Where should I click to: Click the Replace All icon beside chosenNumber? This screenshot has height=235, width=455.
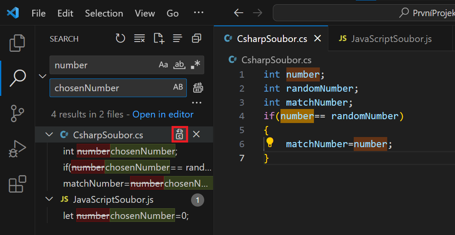click(198, 87)
